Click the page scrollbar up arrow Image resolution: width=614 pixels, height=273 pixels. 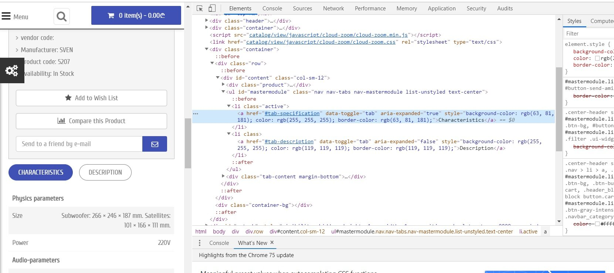(x=188, y=7)
